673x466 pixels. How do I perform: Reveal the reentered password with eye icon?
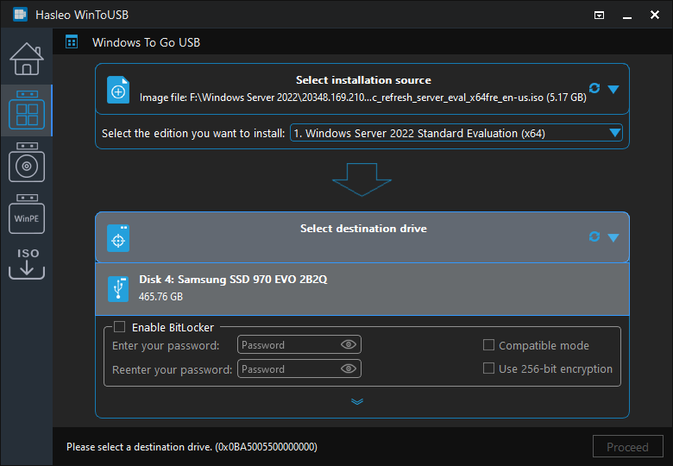349,368
